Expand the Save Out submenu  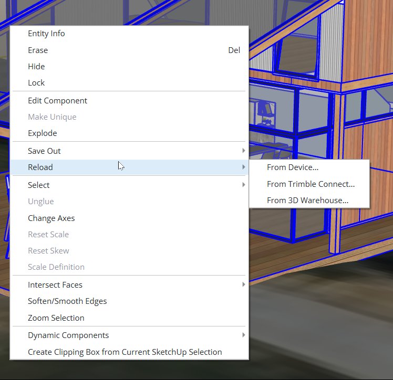(44, 151)
